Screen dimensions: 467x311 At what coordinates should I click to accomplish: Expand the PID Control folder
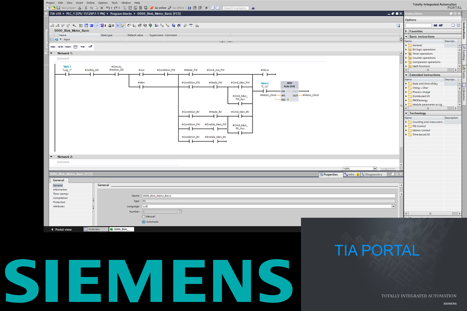(406, 126)
